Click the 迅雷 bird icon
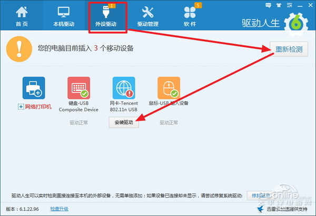Image resolution: width=316 pixels, height=216 pixels. (261, 209)
